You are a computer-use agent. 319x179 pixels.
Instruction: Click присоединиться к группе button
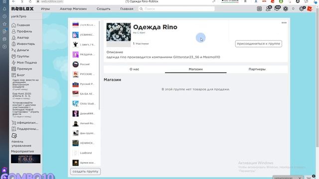tap(259, 44)
